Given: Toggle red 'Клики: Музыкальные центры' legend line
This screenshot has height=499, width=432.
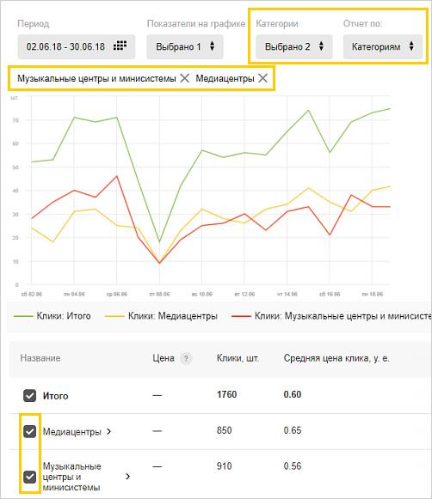Looking at the screenshot, I should coord(331,316).
